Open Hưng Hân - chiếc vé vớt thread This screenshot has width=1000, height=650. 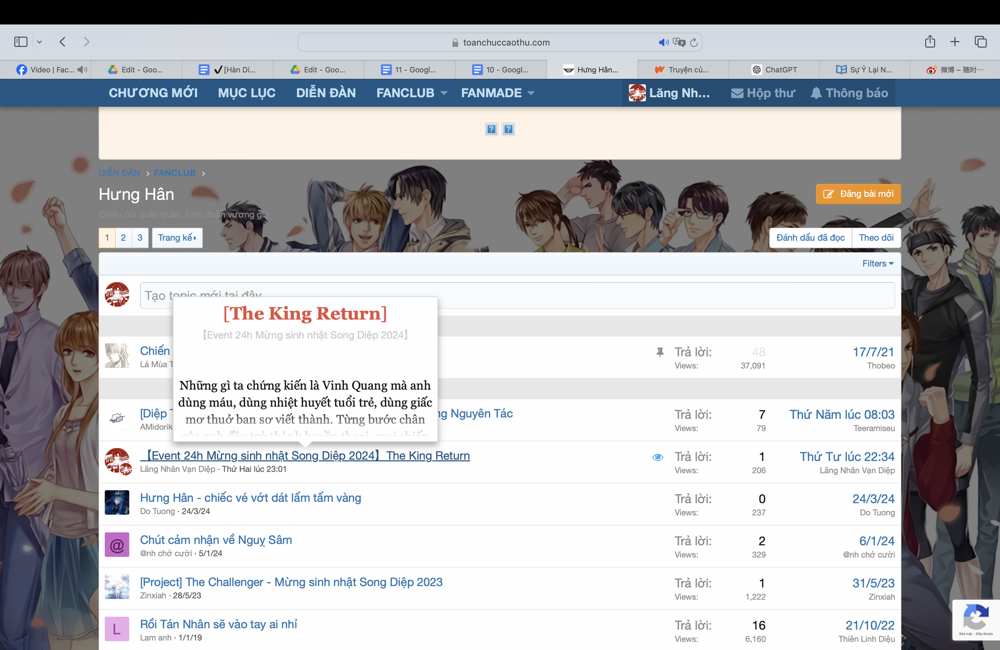tap(251, 498)
